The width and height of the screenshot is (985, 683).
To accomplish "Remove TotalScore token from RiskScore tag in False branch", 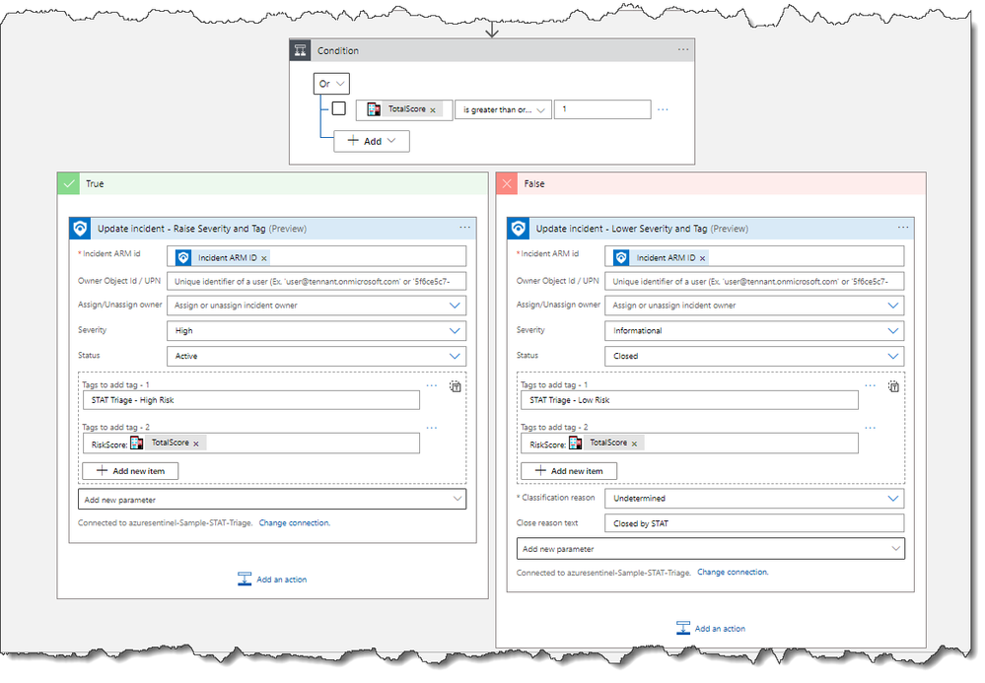I will 634,444.
